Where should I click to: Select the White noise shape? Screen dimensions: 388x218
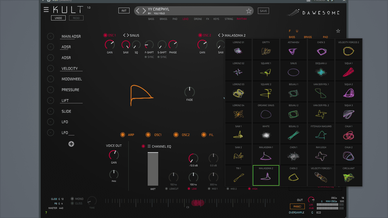point(266,133)
